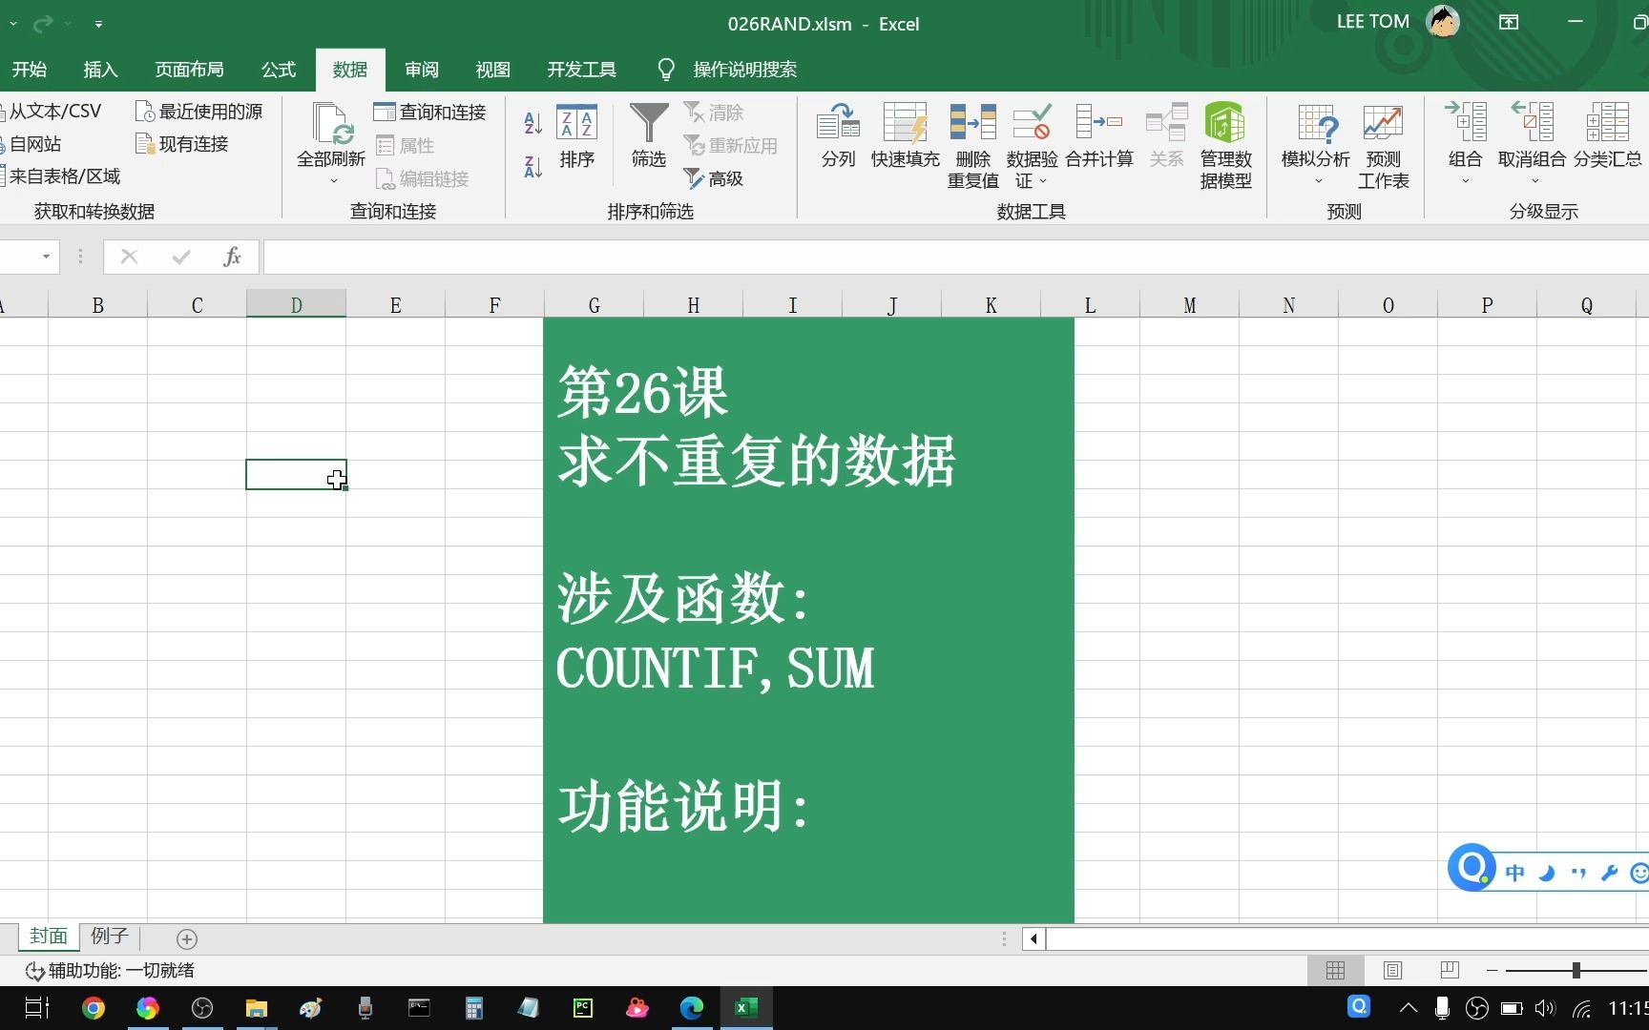The image size is (1649, 1030).
Task: Select the 分列 (Text to Columns) tool
Action: click(838, 138)
